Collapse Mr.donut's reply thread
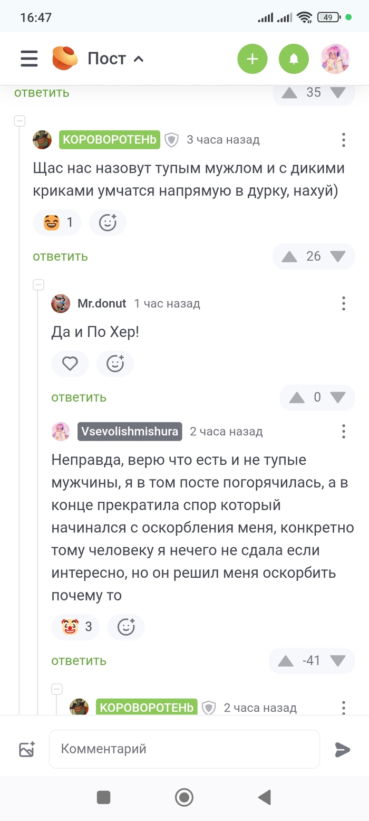Viewport: 369px width, 821px height. [x=38, y=285]
